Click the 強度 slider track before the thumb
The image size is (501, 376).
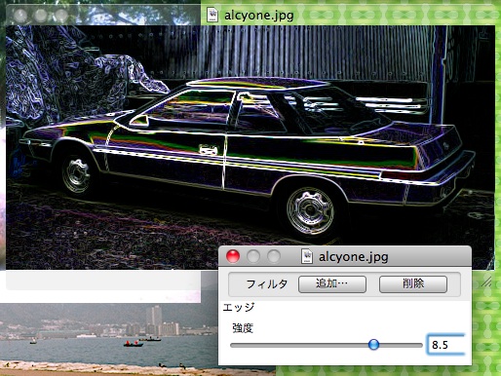[299, 345]
